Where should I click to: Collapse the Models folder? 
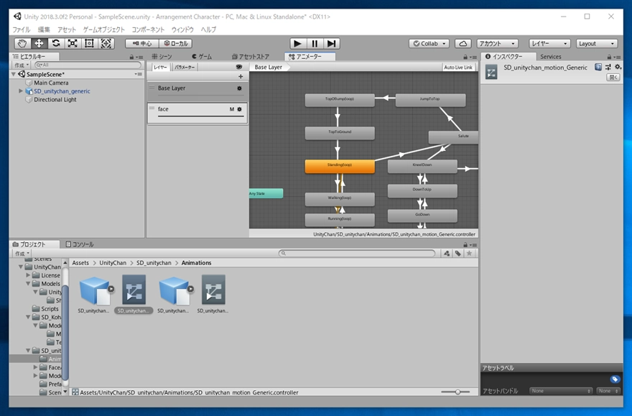point(28,284)
